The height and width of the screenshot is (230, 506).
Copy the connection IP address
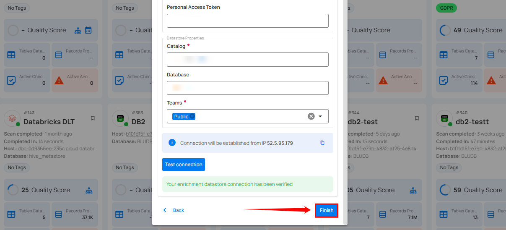tap(322, 143)
